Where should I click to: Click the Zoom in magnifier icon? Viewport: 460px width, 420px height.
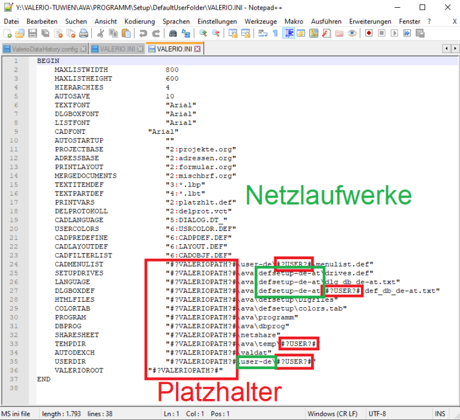203,34
